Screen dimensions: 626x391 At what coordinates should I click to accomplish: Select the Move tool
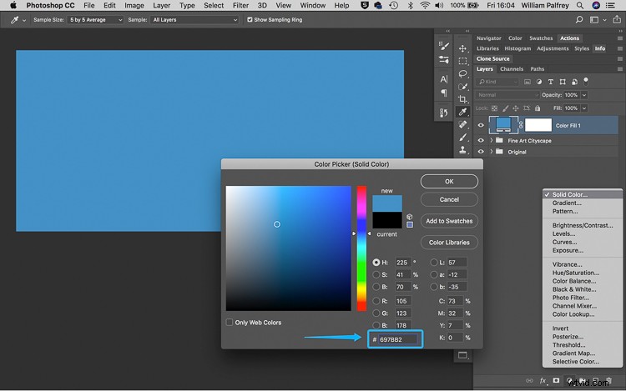(x=462, y=48)
